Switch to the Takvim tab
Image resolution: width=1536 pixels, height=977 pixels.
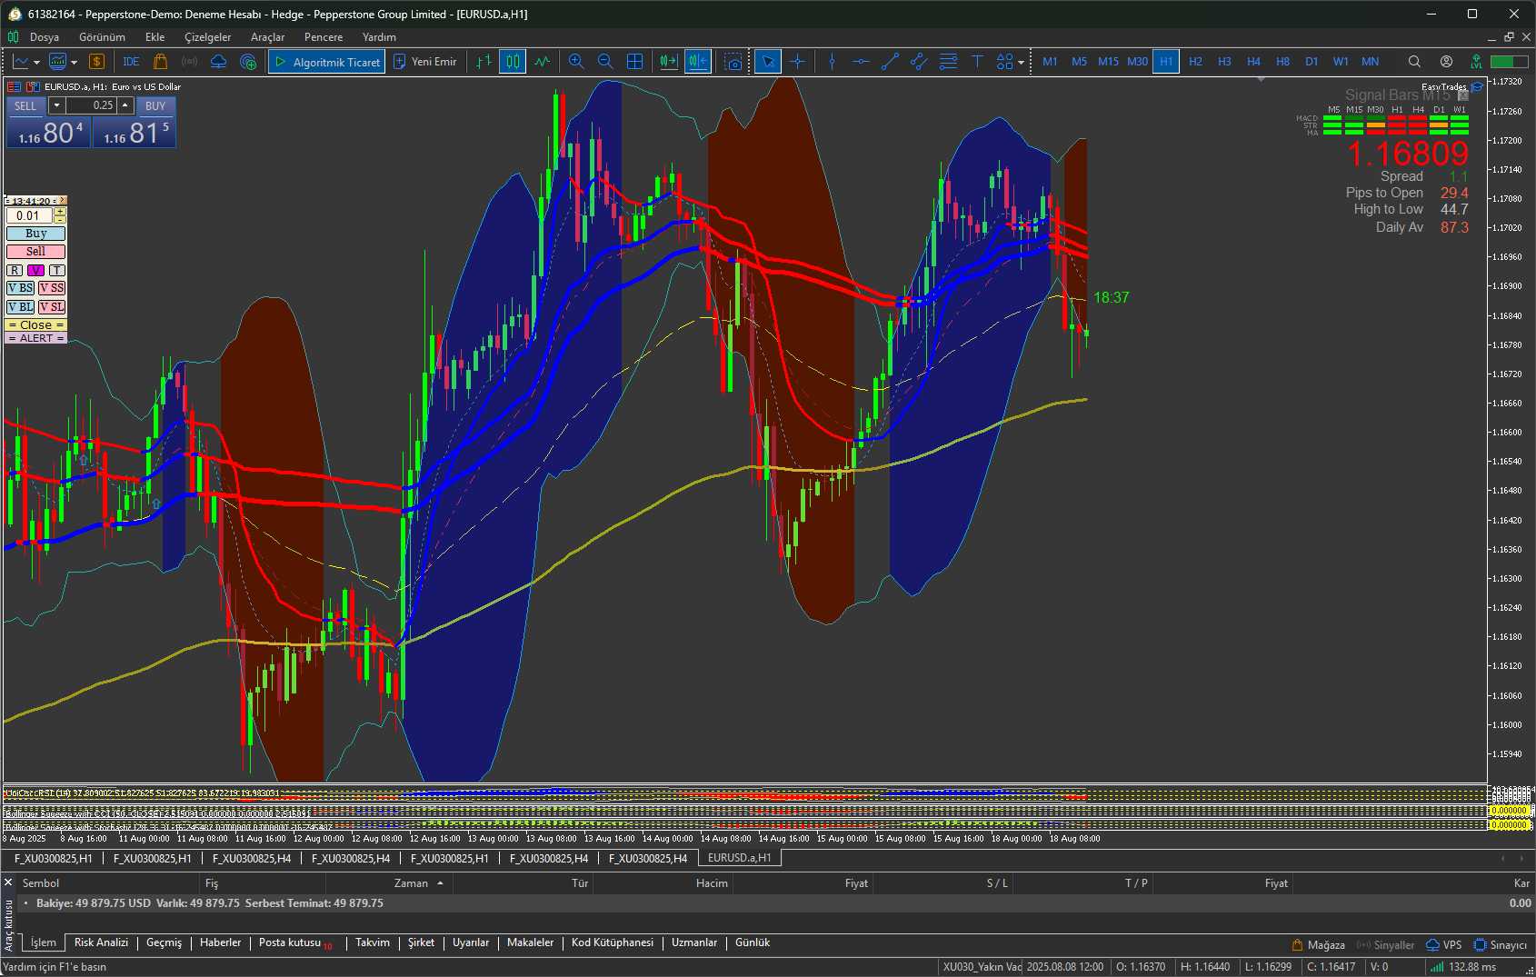pos(373,942)
